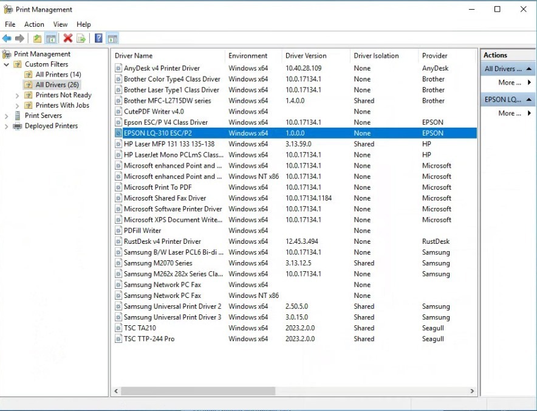The image size is (537, 411).
Task: Select Brother MFC-L2715DW series driver row
Action: (295, 101)
